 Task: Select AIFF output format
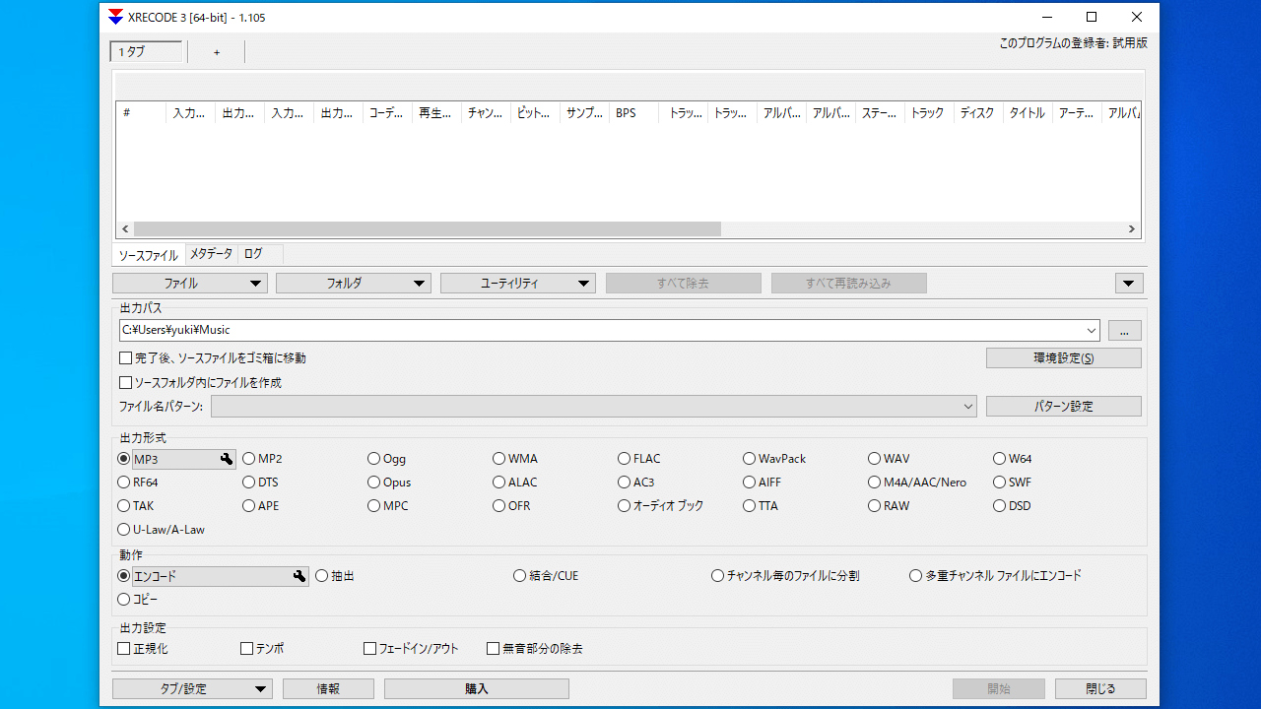763,483
